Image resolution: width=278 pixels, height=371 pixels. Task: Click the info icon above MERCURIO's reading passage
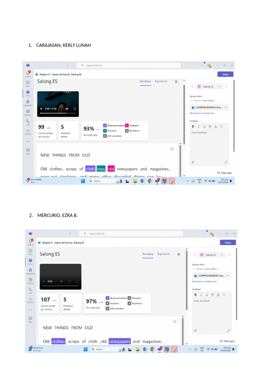175,322
